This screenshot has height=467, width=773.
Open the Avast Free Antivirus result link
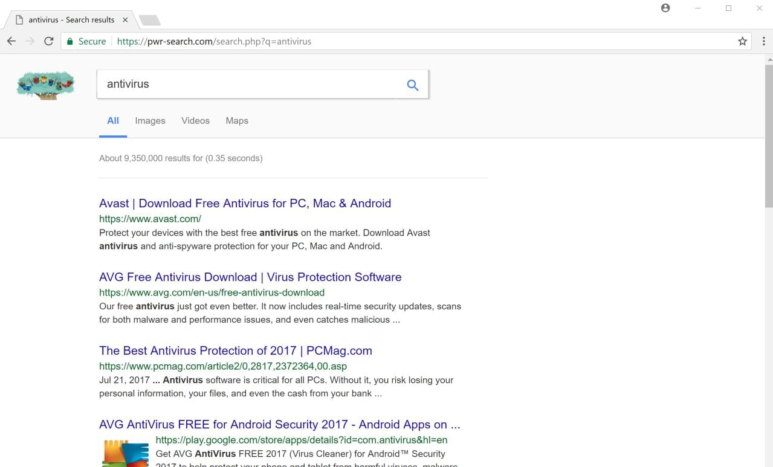(x=245, y=204)
